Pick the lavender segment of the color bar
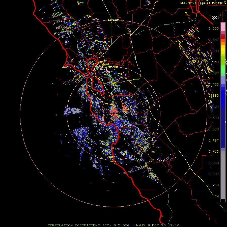227x227 pixels. tap(223, 80)
